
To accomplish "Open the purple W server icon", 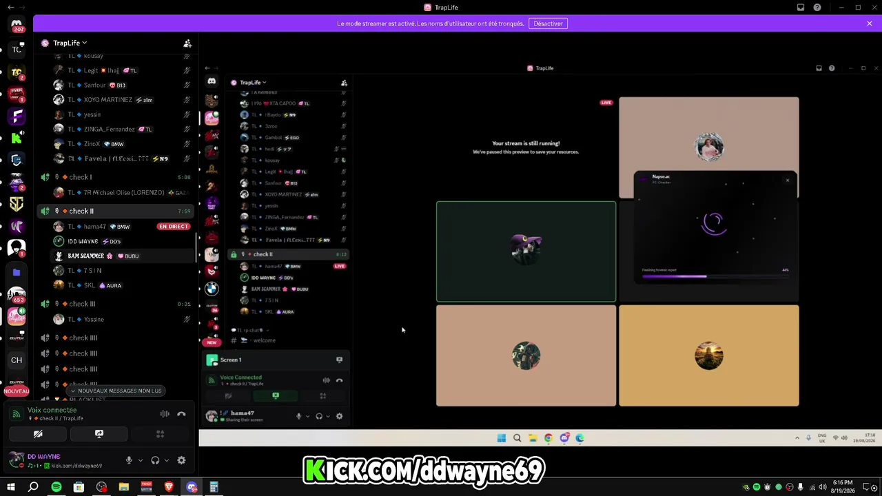I will click(17, 226).
